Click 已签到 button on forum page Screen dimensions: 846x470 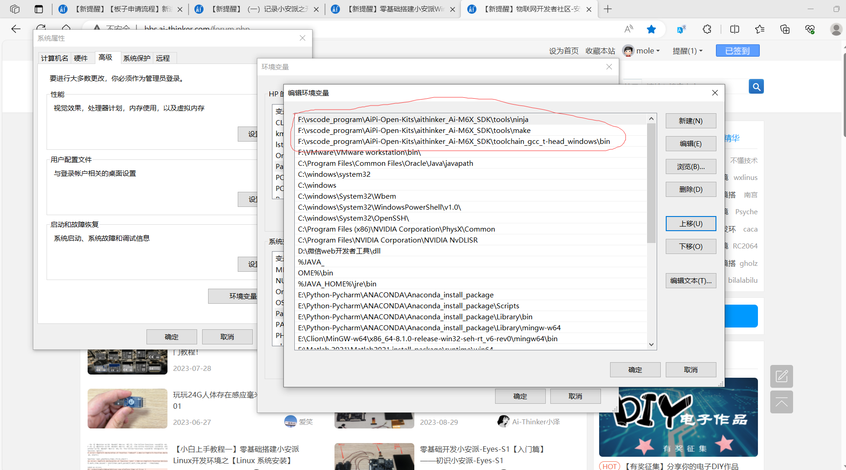coord(737,51)
